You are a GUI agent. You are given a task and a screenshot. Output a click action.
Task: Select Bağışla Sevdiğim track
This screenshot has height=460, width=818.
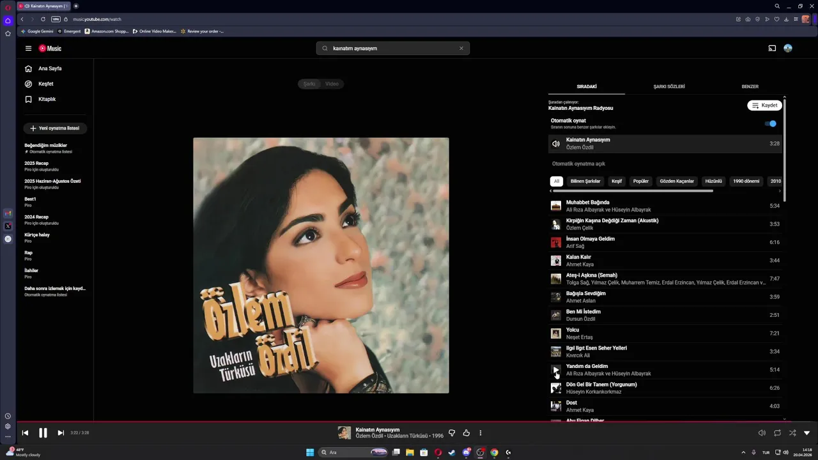[665, 297]
